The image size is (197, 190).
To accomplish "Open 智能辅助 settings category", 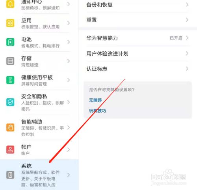I will coord(39,128).
